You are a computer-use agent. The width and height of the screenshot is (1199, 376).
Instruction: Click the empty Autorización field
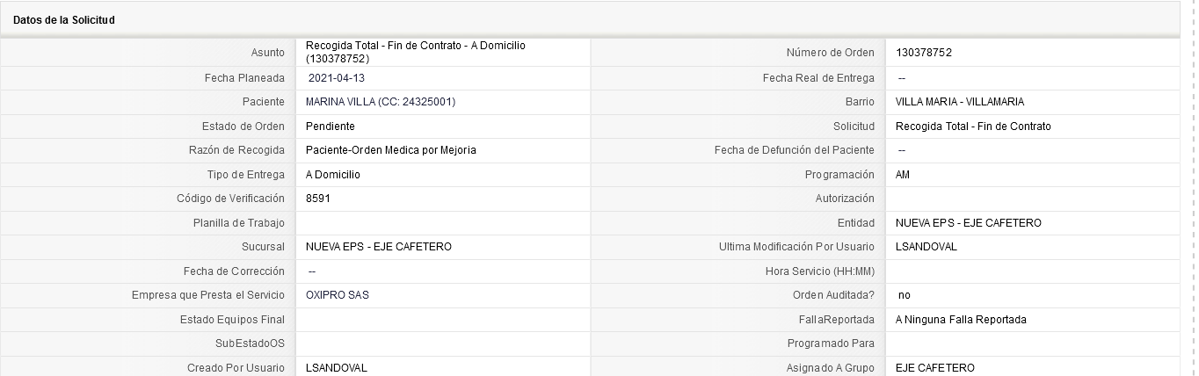point(1032,199)
